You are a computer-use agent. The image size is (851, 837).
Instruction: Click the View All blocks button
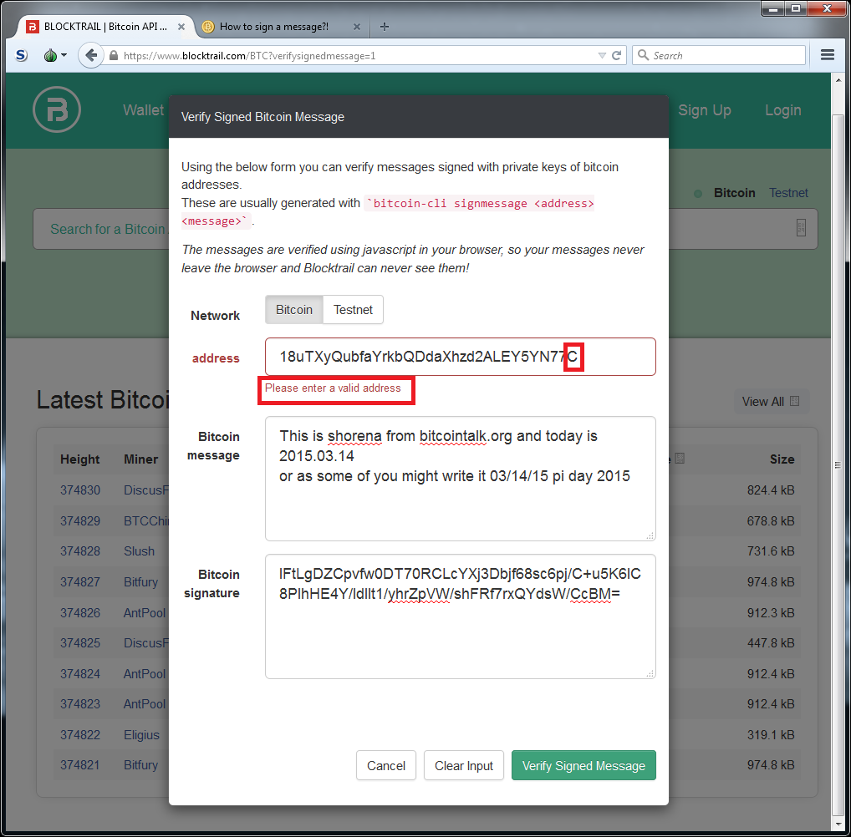point(771,402)
